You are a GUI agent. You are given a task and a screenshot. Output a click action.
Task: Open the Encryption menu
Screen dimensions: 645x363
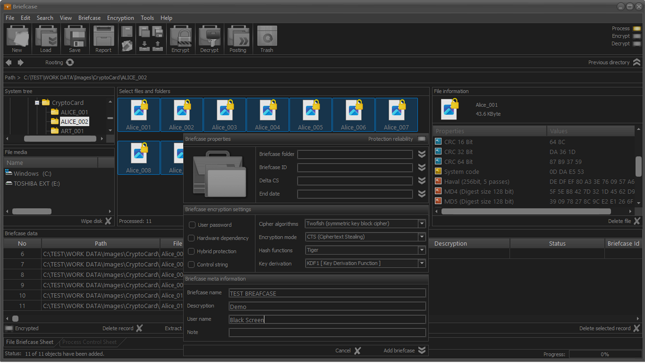click(x=120, y=18)
